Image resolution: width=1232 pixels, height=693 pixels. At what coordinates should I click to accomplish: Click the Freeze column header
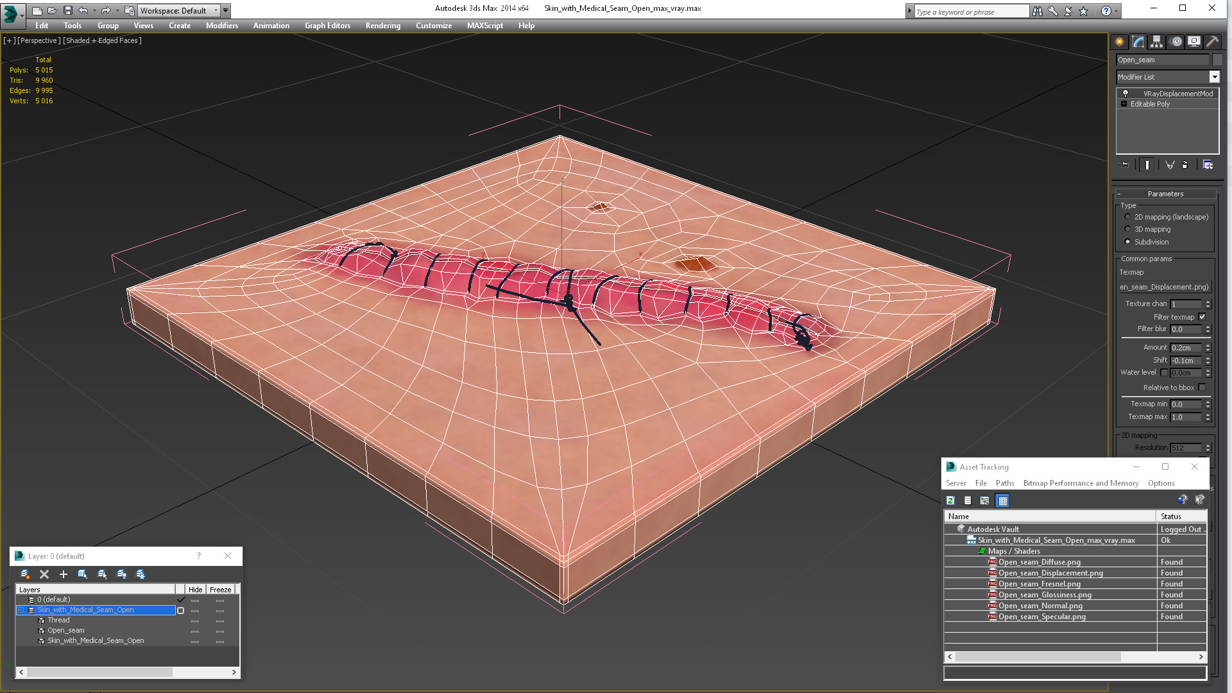click(220, 590)
